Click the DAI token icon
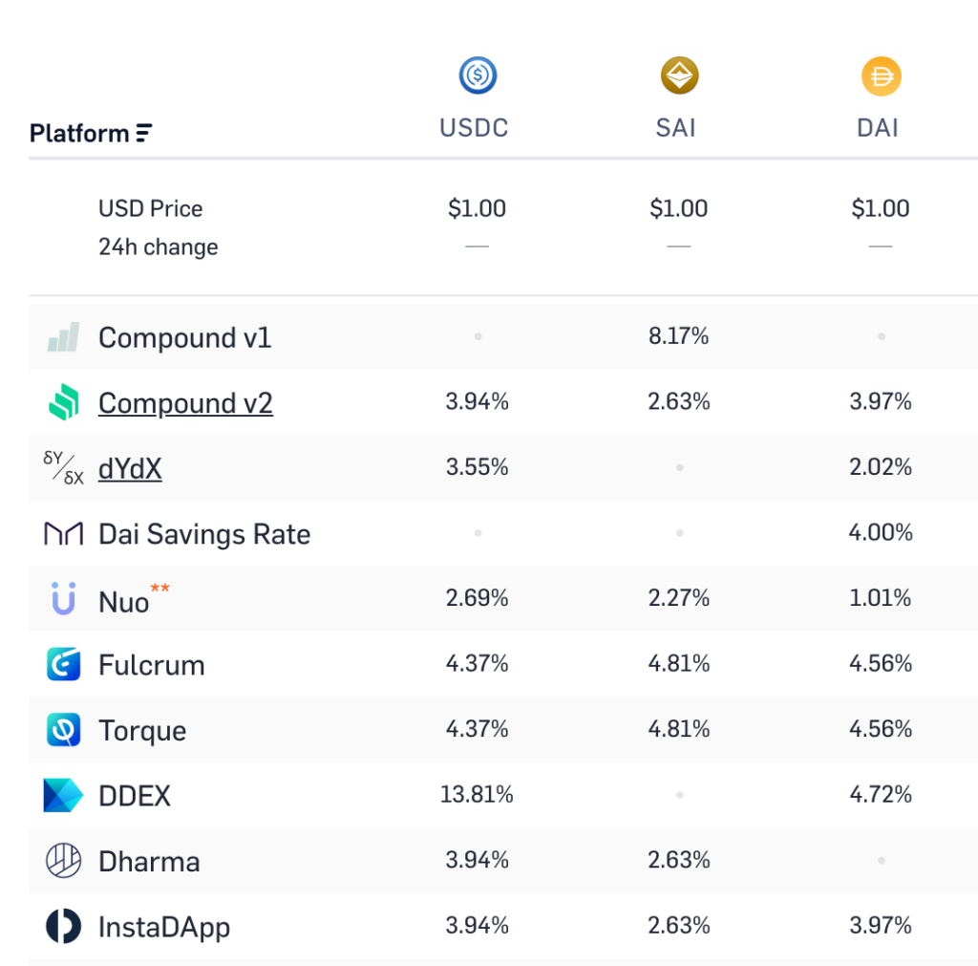 [x=879, y=75]
